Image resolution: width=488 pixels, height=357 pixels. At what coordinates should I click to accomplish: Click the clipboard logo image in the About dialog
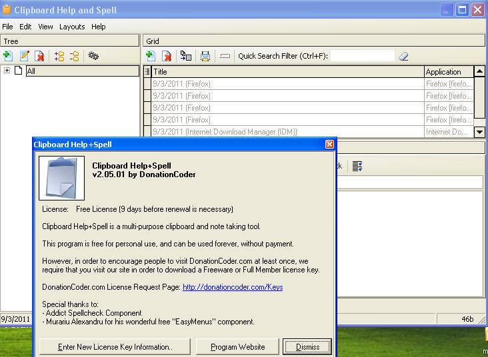[61, 178]
